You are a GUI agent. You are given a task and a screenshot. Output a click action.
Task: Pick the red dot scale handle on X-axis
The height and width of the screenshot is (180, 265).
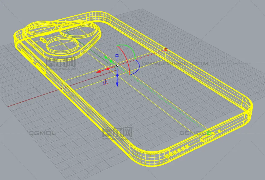pyautogui.click(x=108, y=69)
